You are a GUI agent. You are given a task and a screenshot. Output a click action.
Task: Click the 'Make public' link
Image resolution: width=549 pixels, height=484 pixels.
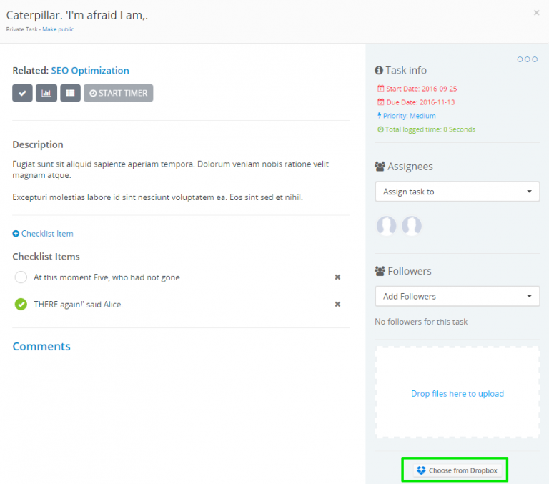coord(58,29)
